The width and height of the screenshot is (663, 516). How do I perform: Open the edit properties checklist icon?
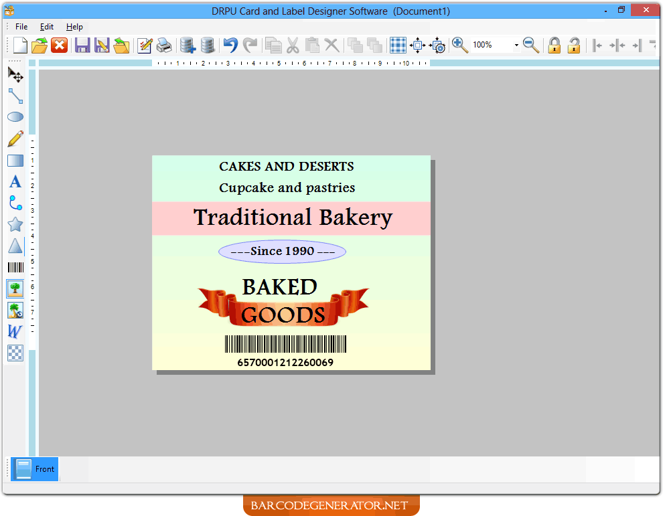145,46
